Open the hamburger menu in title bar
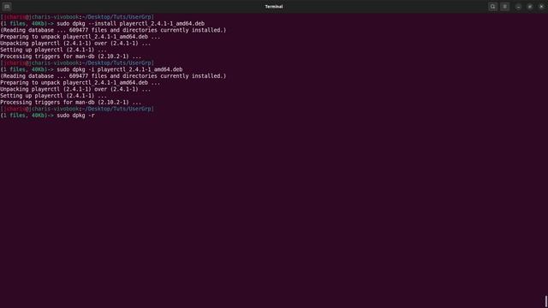Image resolution: width=548 pixels, height=308 pixels. point(504,6)
